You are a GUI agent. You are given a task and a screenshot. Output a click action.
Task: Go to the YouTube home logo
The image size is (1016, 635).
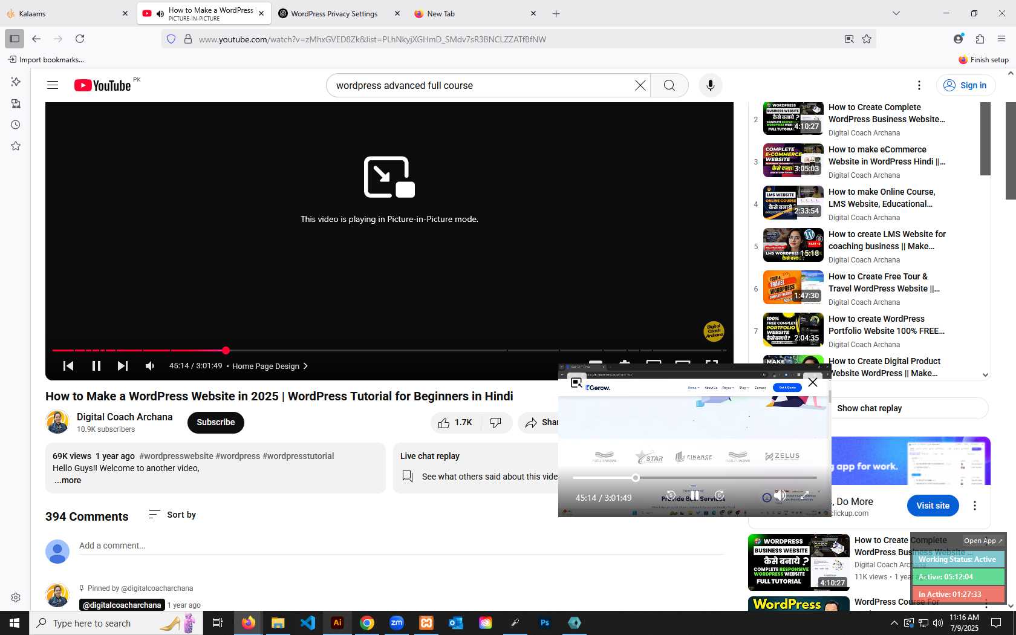102,85
